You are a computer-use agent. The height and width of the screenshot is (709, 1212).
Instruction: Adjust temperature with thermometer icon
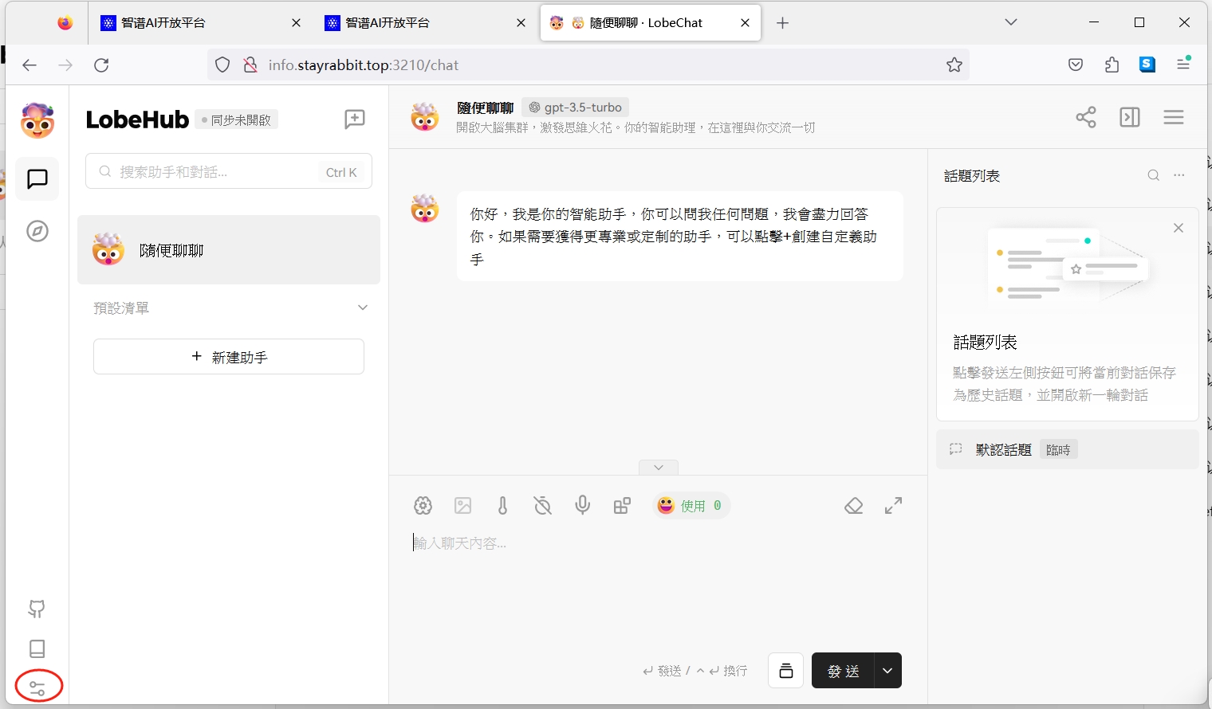tap(502, 506)
